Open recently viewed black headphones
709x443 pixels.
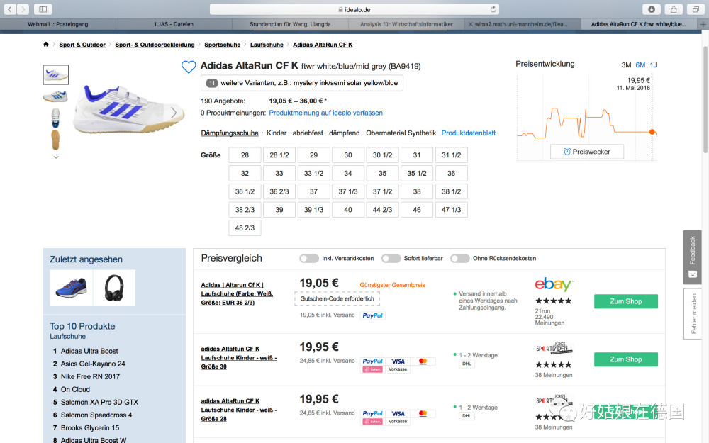tap(114, 288)
